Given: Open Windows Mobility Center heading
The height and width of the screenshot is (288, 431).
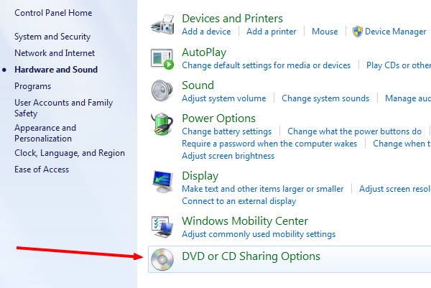Looking at the screenshot, I should [245, 221].
